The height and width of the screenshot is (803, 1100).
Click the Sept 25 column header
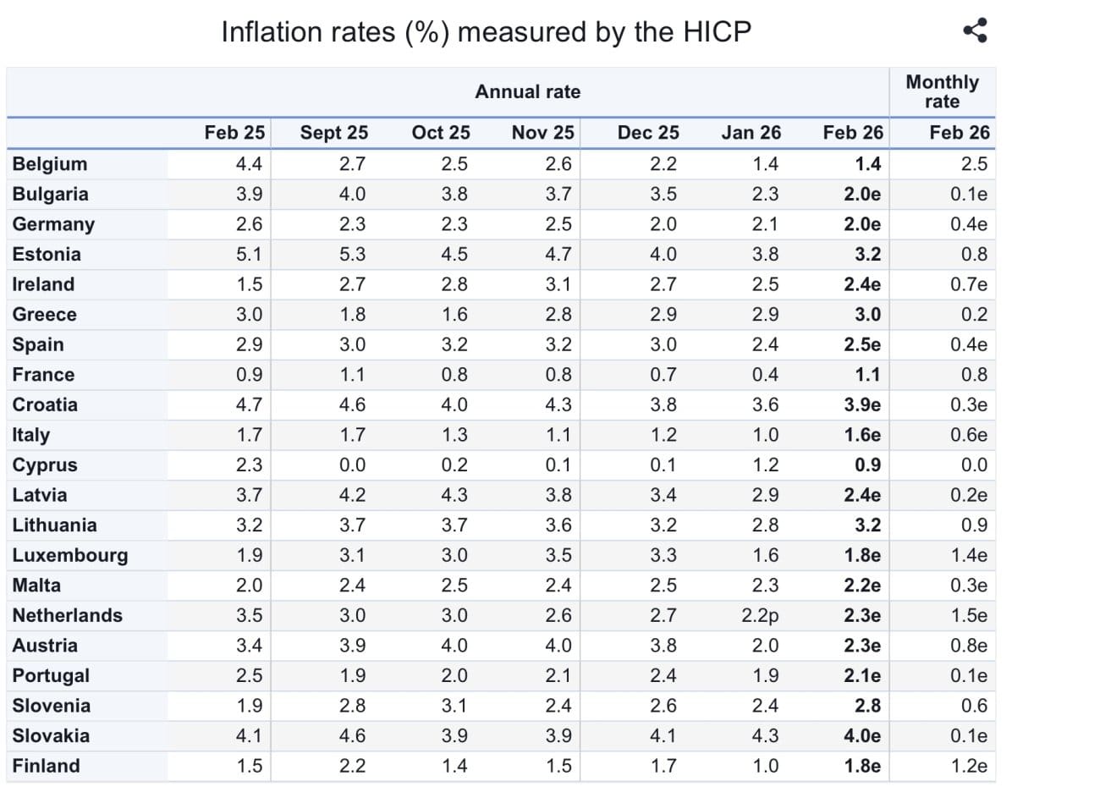334,132
